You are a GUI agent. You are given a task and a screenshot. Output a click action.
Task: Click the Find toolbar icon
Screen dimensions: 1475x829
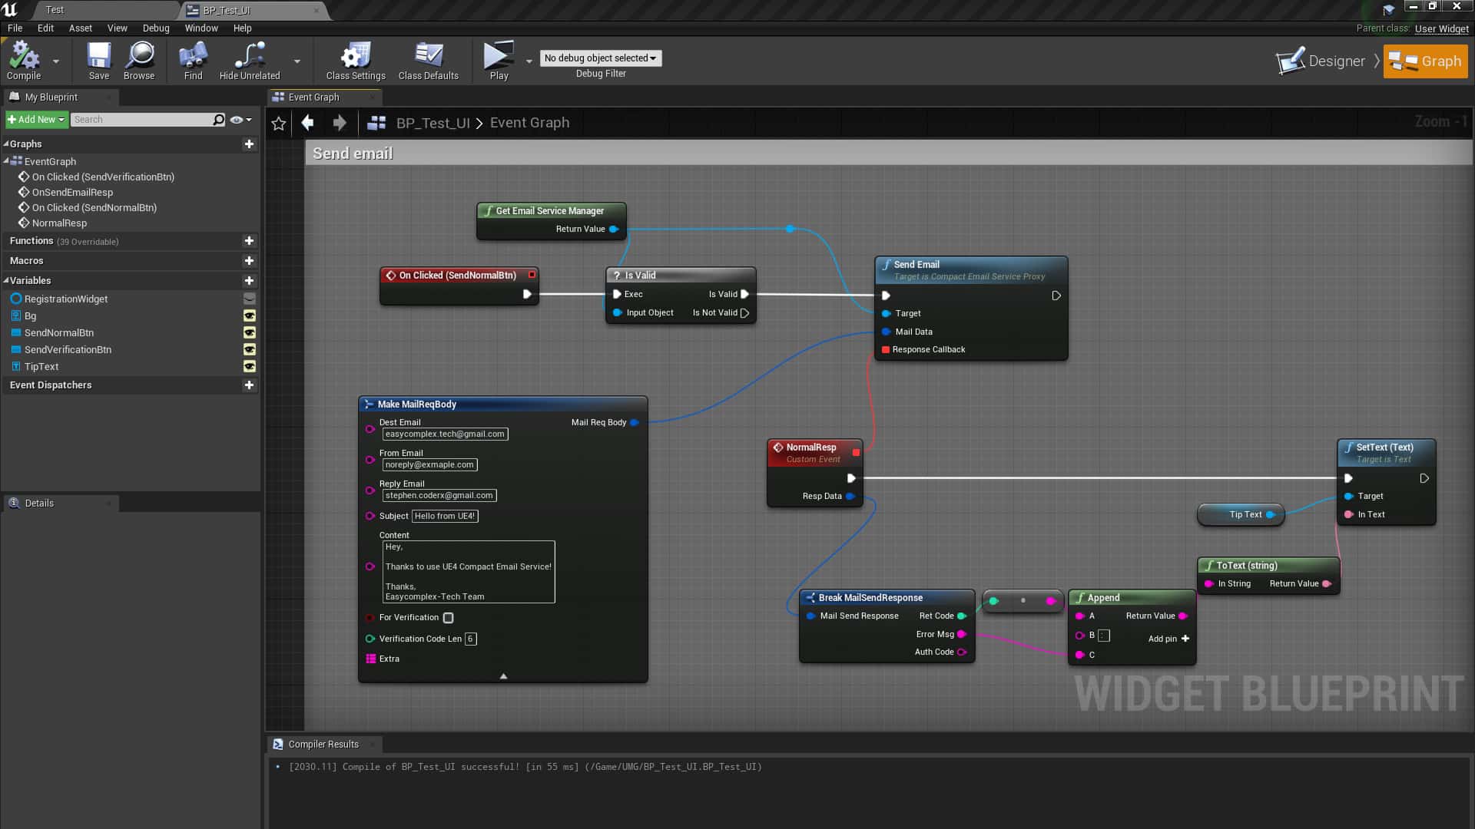point(193,60)
